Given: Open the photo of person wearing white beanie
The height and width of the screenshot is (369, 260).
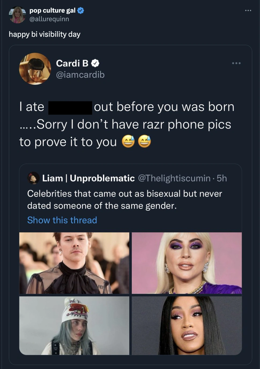Looking at the screenshot, I should (74, 325).
